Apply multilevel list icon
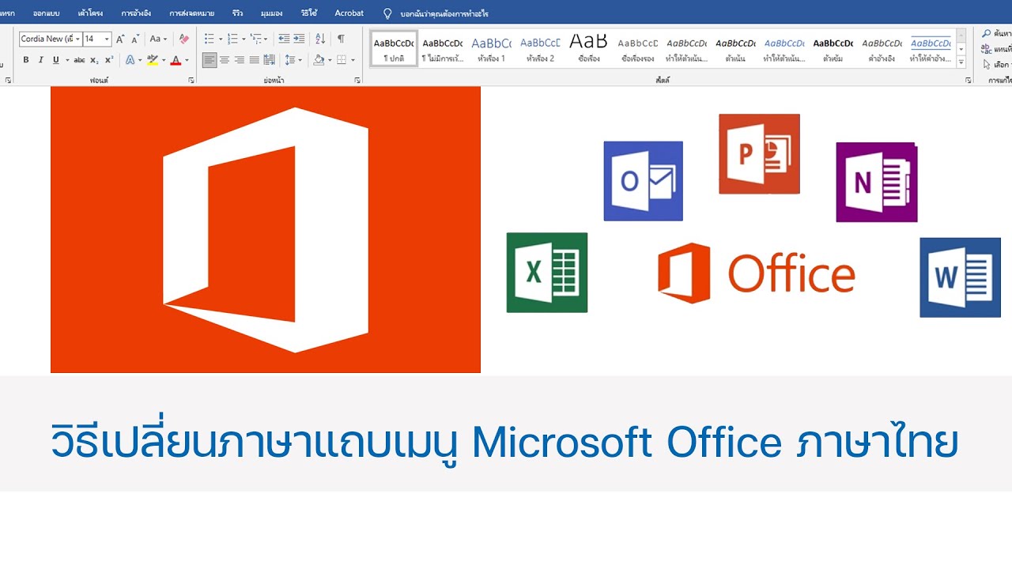Viewport: 1012px width, 569px height. (256, 39)
